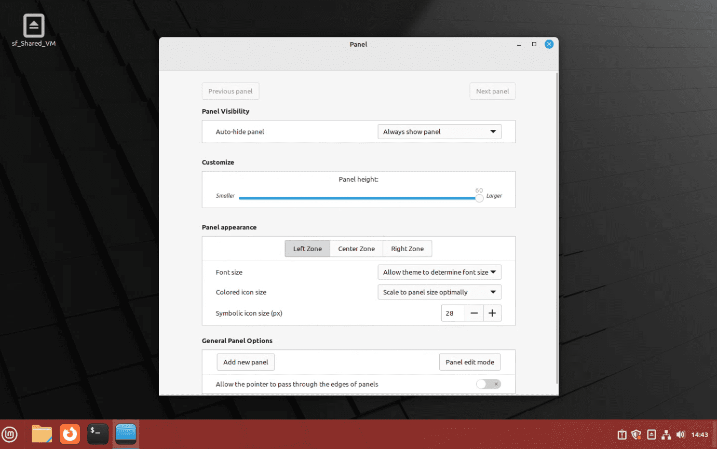Open the Colored icon size dropdown
The height and width of the screenshot is (449, 717).
tap(439, 292)
